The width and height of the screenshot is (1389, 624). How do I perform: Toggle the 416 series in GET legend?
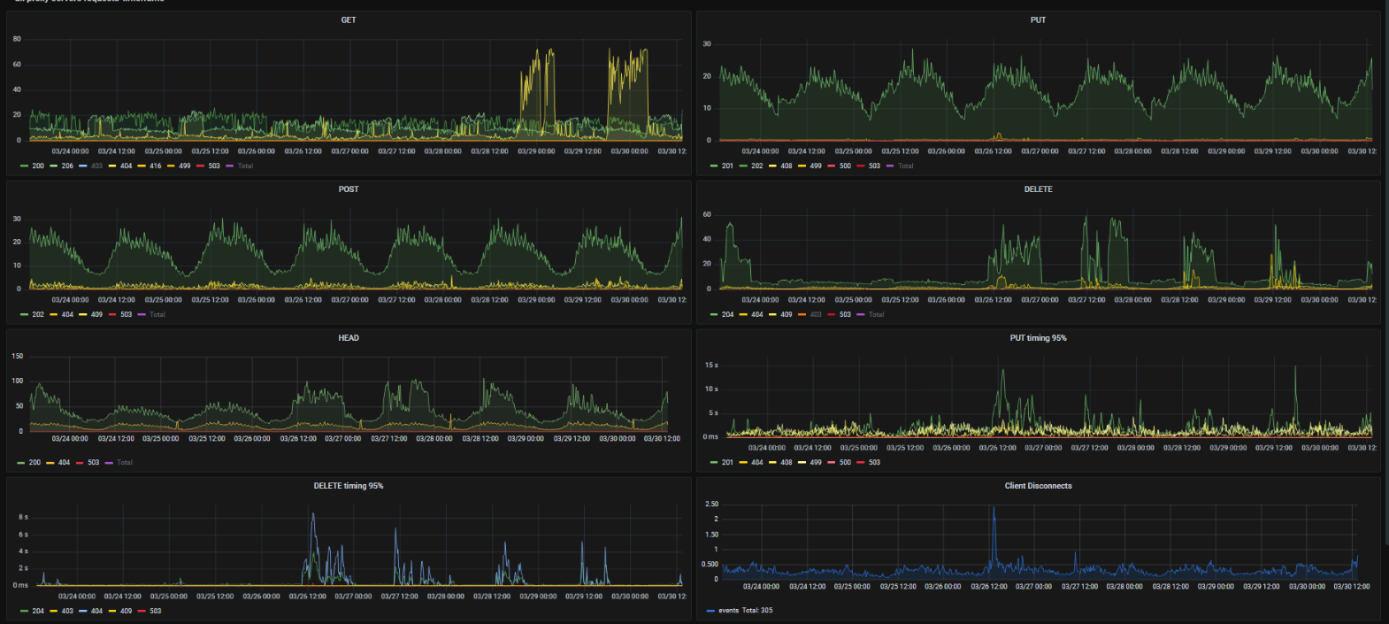(x=156, y=166)
